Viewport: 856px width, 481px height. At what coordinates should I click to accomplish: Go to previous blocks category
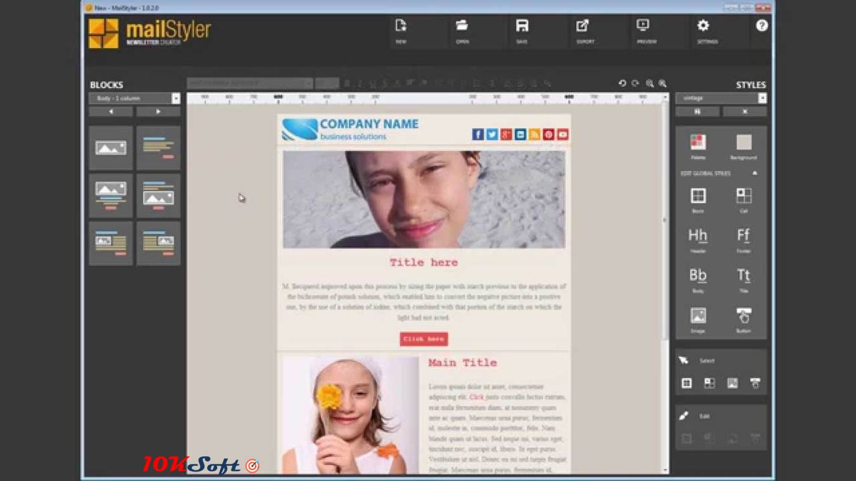111,112
